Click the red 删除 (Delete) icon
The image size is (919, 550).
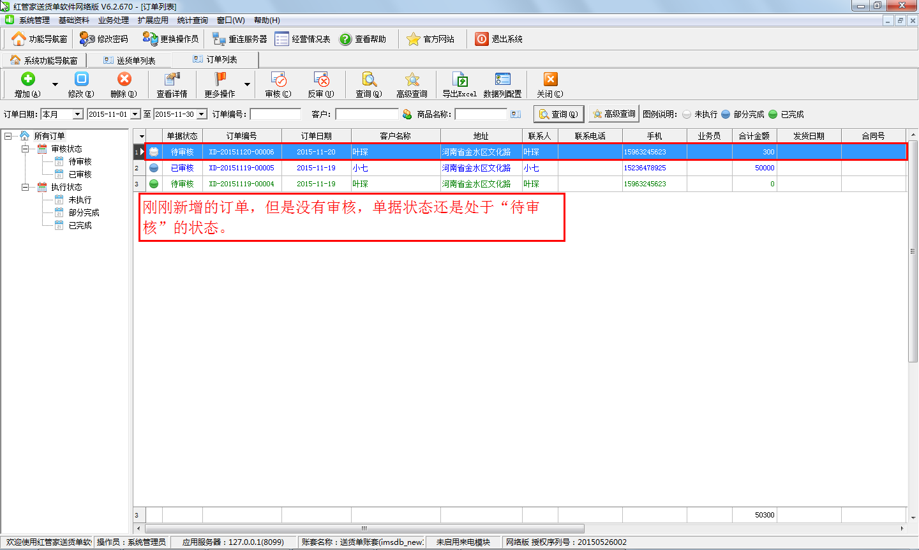coord(124,79)
